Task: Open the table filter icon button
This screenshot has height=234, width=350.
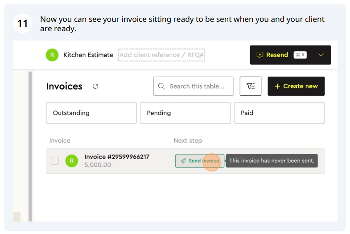Action: point(251,86)
